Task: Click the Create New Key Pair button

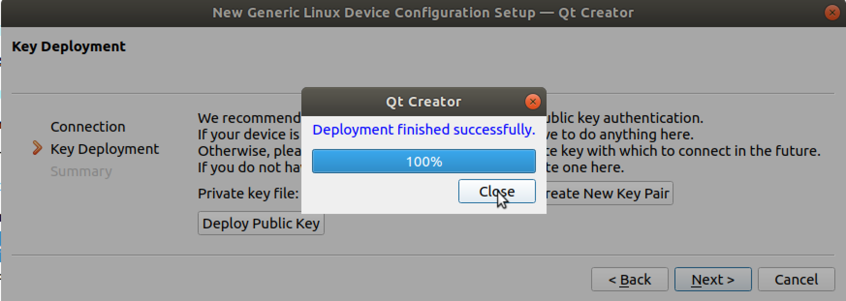Action: tap(609, 194)
